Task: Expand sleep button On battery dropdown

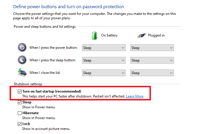Action: tap(104, 60)
